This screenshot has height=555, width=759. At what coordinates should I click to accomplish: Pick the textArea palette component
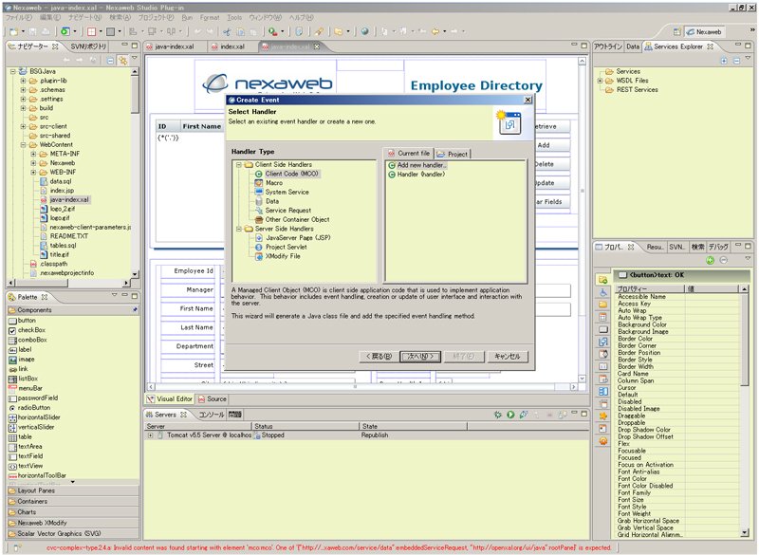point(26,447)
